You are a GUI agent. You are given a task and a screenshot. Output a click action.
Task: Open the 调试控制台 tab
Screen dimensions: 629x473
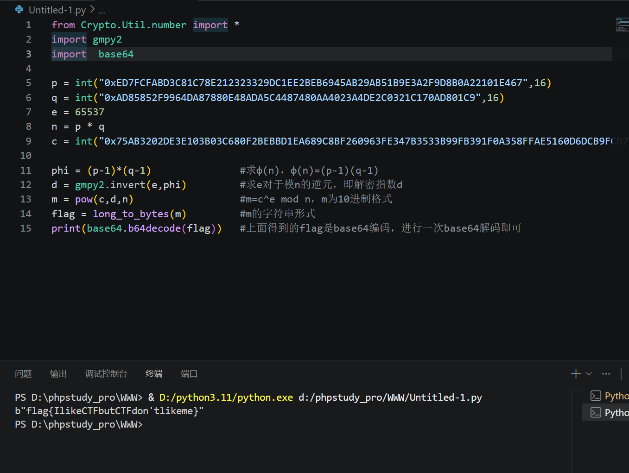(106, 373)
